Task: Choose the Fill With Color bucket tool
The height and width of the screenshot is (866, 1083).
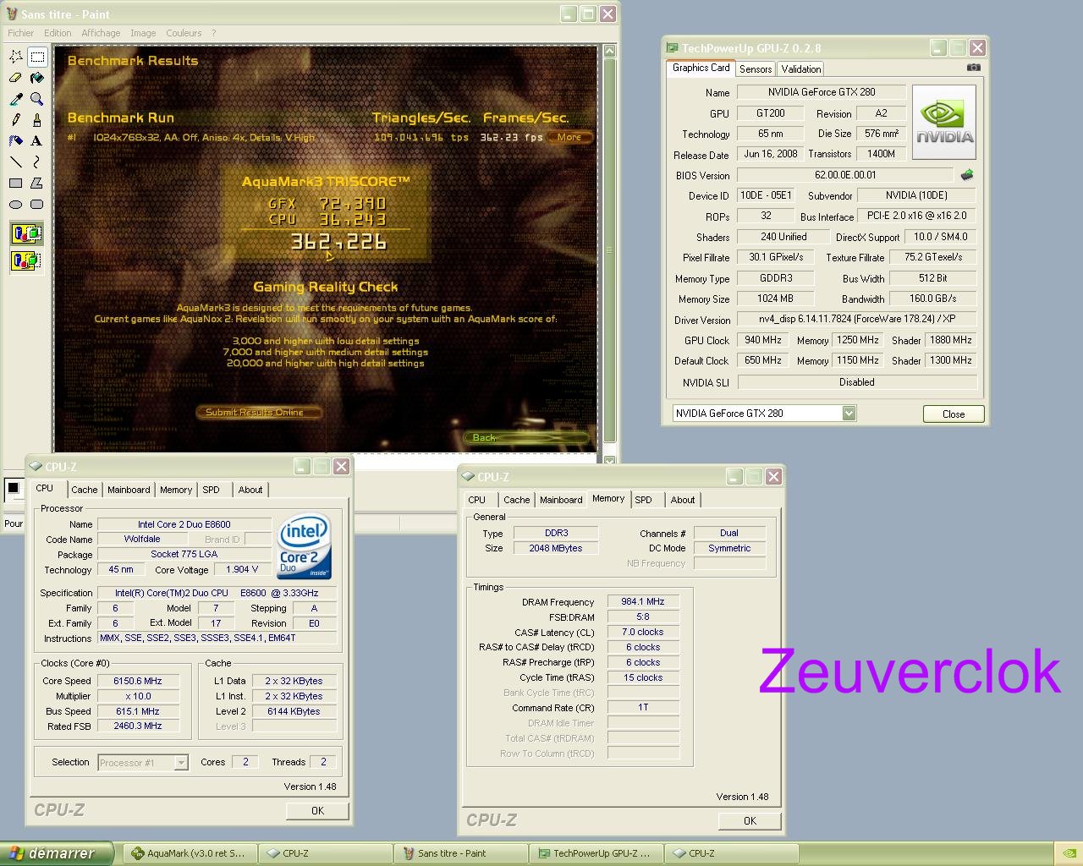Action: point(36,78)
